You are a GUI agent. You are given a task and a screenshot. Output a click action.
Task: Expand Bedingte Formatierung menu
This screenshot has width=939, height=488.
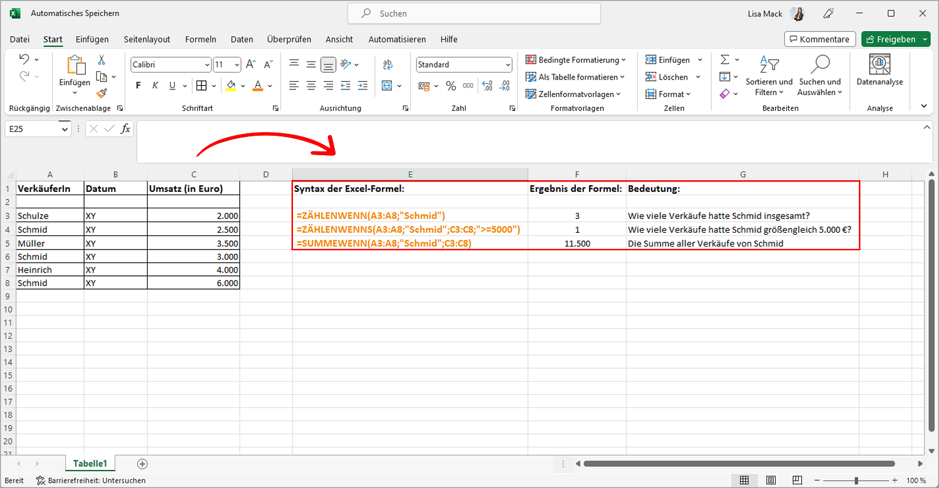click(x=575, y=60)
